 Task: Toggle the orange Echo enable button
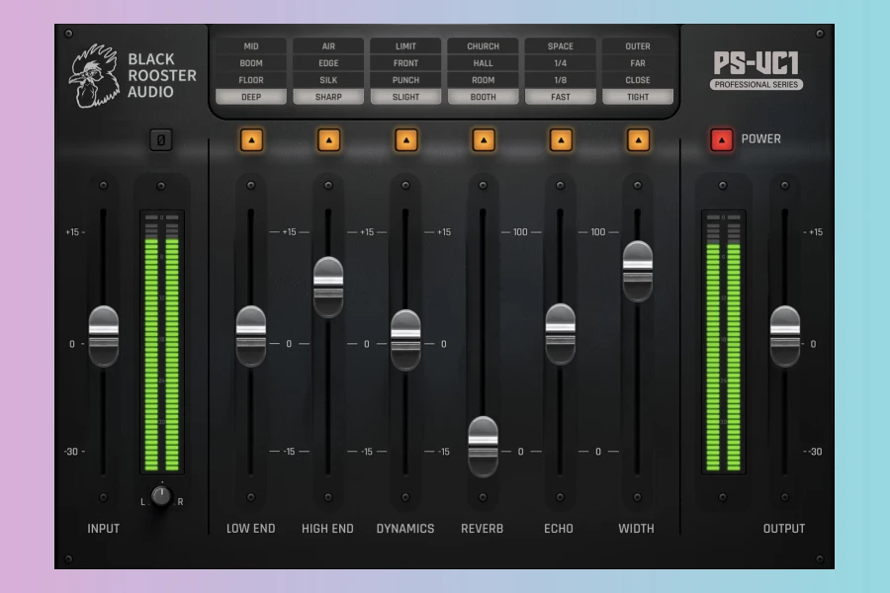561,139
